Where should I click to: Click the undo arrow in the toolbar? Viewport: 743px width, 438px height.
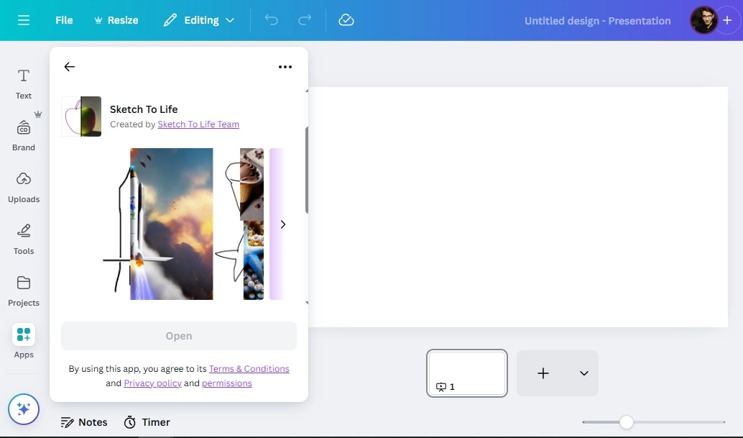[272, 20]
